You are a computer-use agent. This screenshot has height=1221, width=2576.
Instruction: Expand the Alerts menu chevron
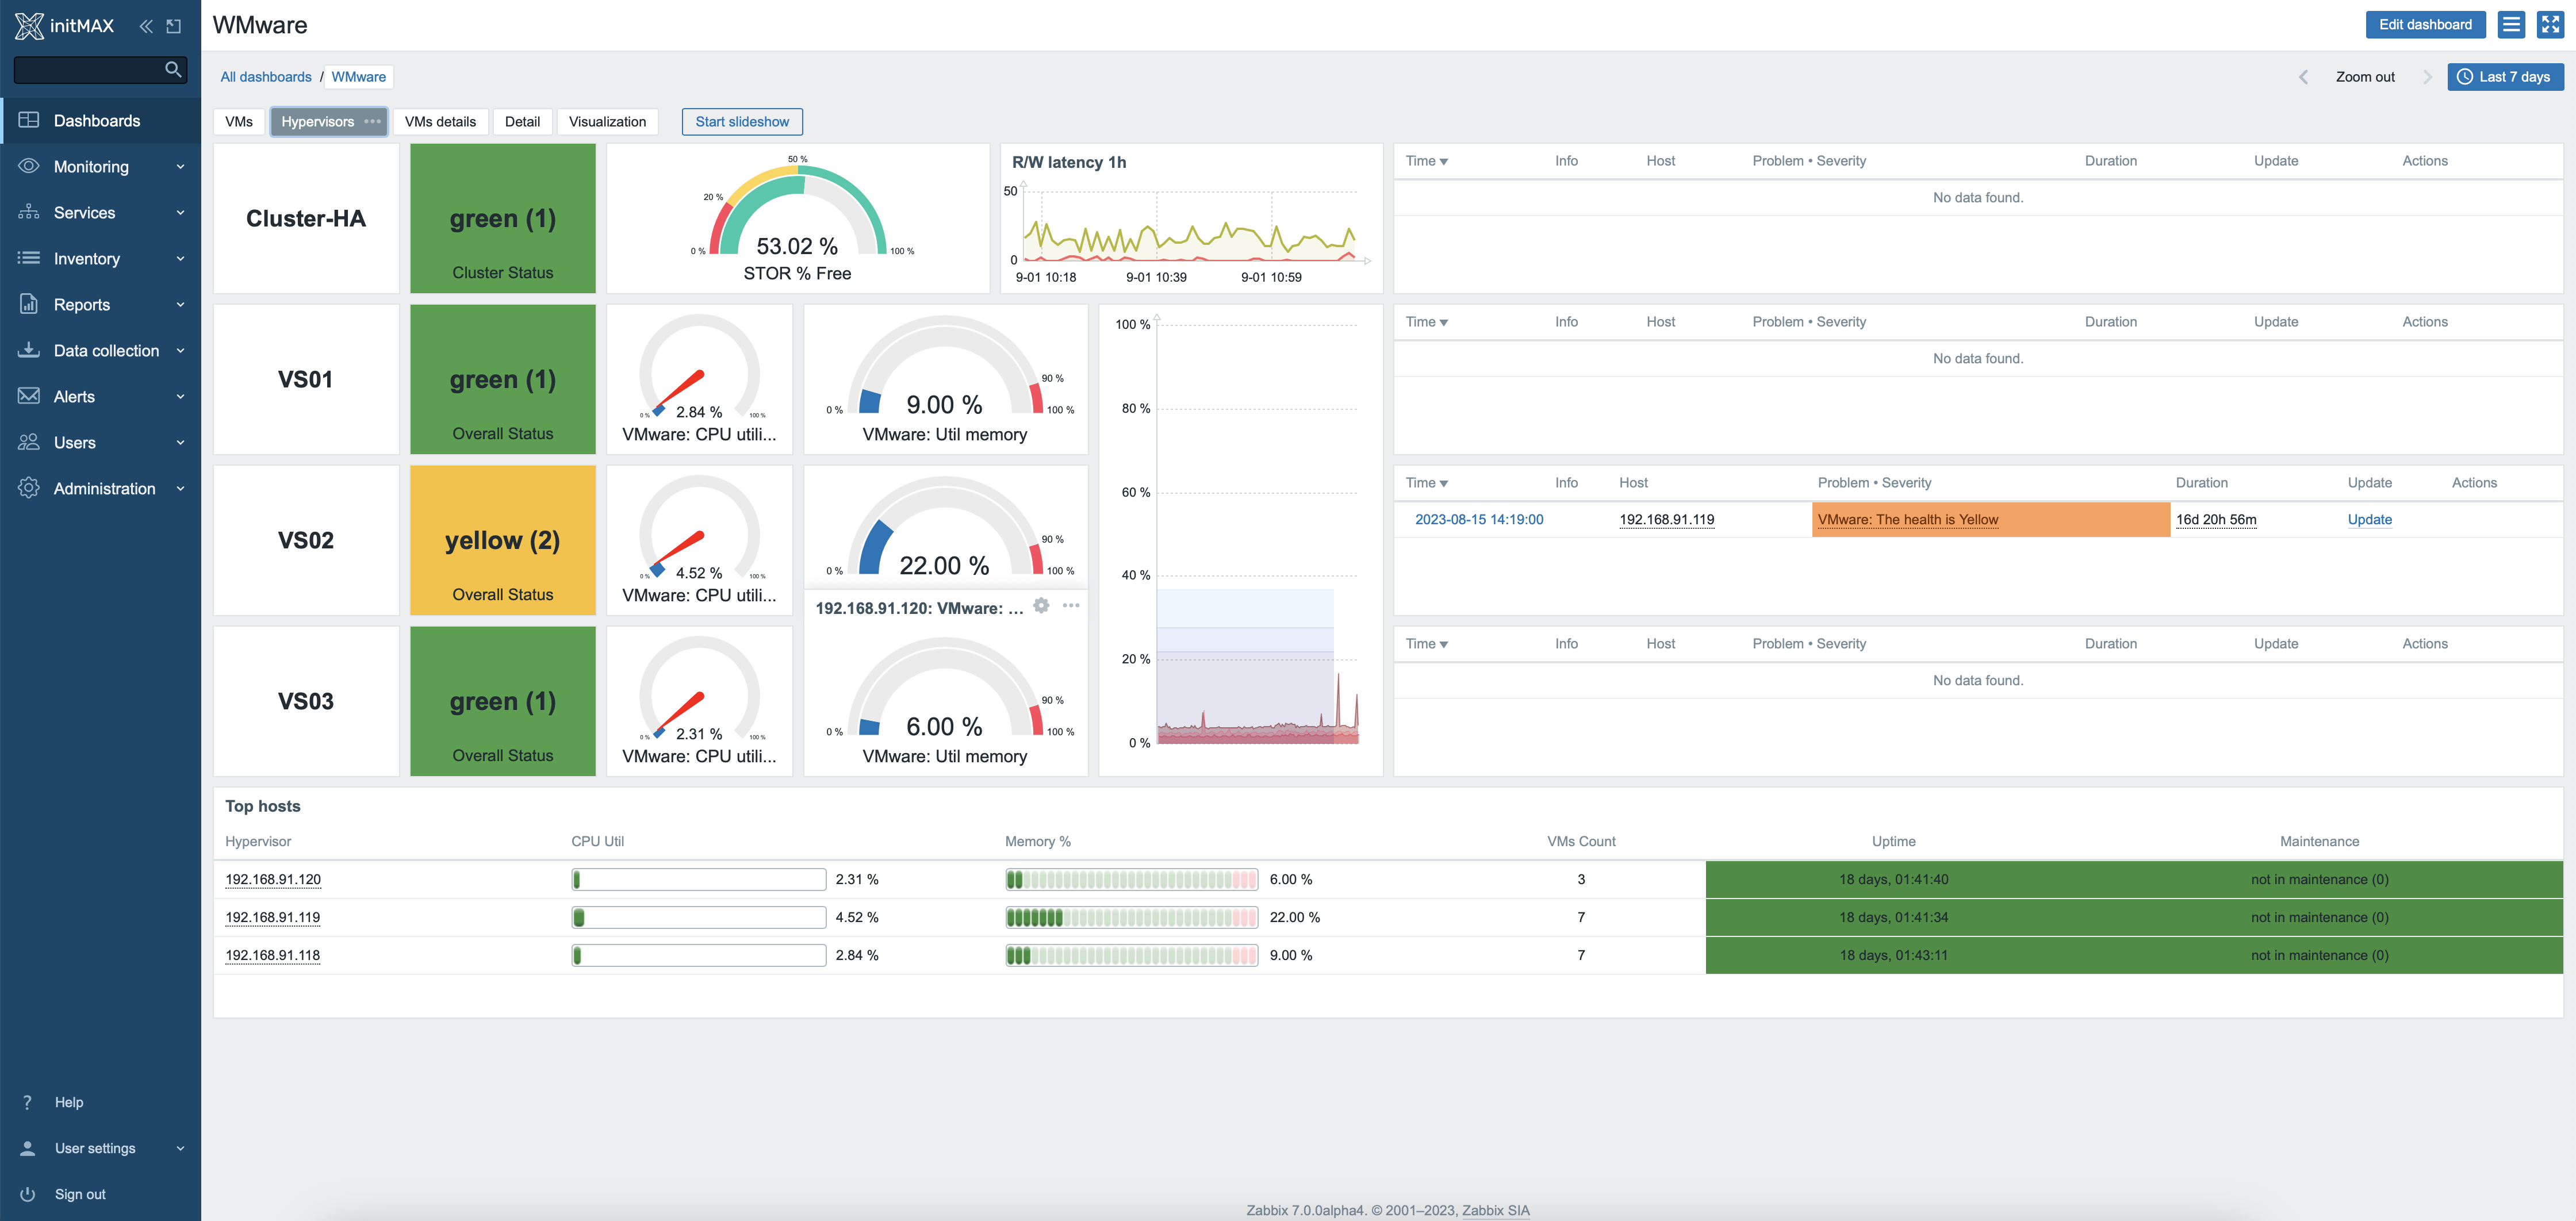180,396
